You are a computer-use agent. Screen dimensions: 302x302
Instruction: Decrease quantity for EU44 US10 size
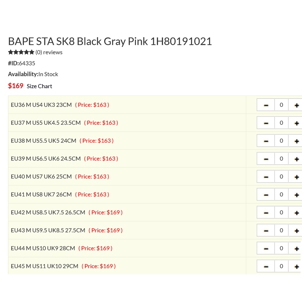pos(266,248)
